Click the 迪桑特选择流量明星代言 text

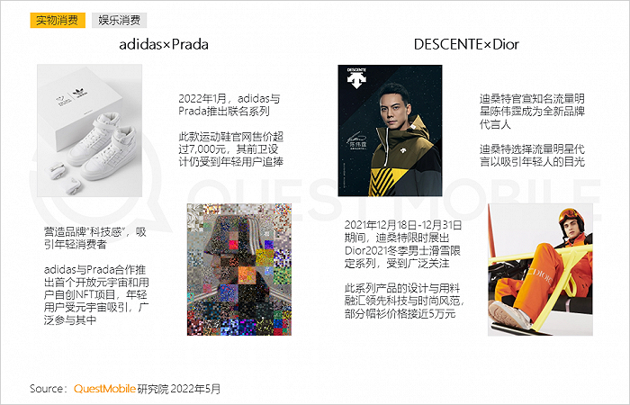coord(532,156)
